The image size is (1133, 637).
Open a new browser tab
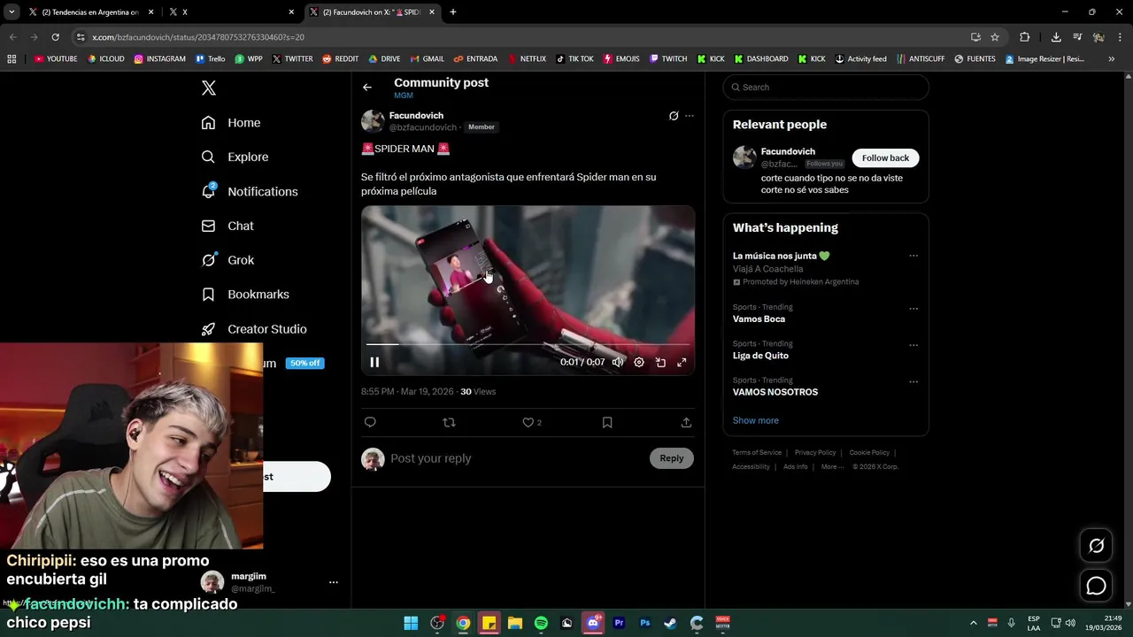coord(453,12)
